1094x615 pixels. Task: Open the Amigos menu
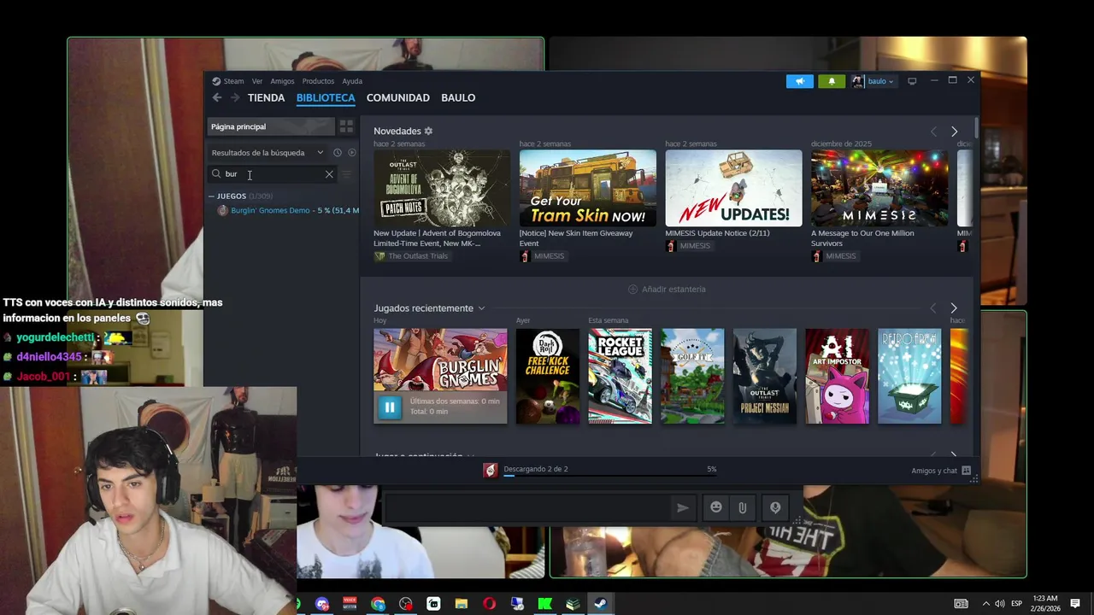coord(282,81)
